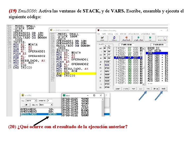Open the math menu in emulator
191x143 pixels.
104,34
